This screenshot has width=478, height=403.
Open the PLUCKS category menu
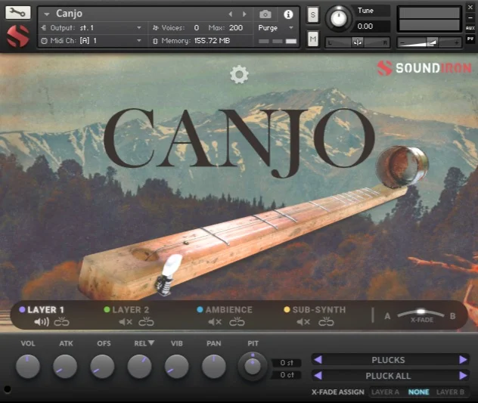[388, 360]
